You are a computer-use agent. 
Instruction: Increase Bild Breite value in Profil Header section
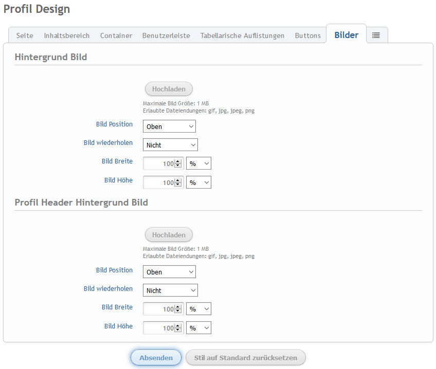178,307
